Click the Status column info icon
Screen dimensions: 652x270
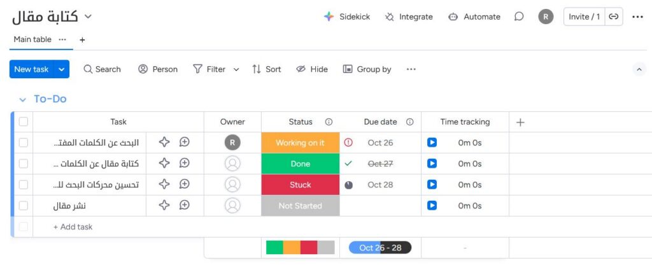point(329,122)
